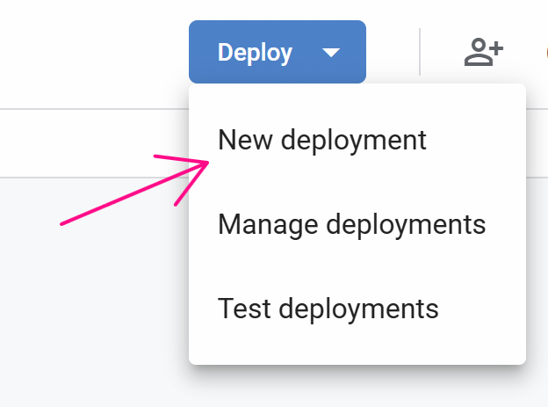The height and width of the screenshot is (407, 548).
Task: Click the word Deploy on blue button
Action: [255, 53]
